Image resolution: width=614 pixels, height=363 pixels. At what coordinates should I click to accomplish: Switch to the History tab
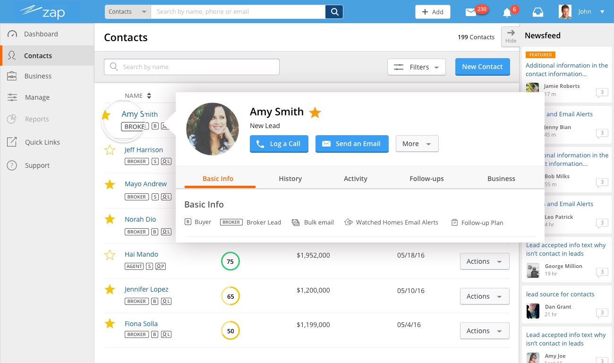coord(290,179)
